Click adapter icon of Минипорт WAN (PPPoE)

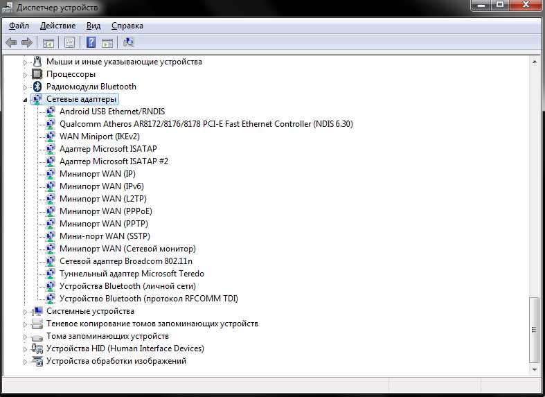pyautogui.click(x=51, y=211)
